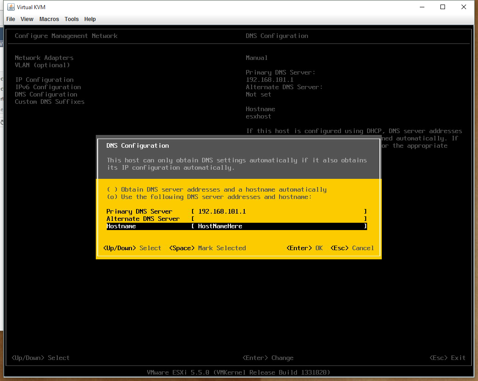Minimize the Virtual KVM window

(422, 7)
